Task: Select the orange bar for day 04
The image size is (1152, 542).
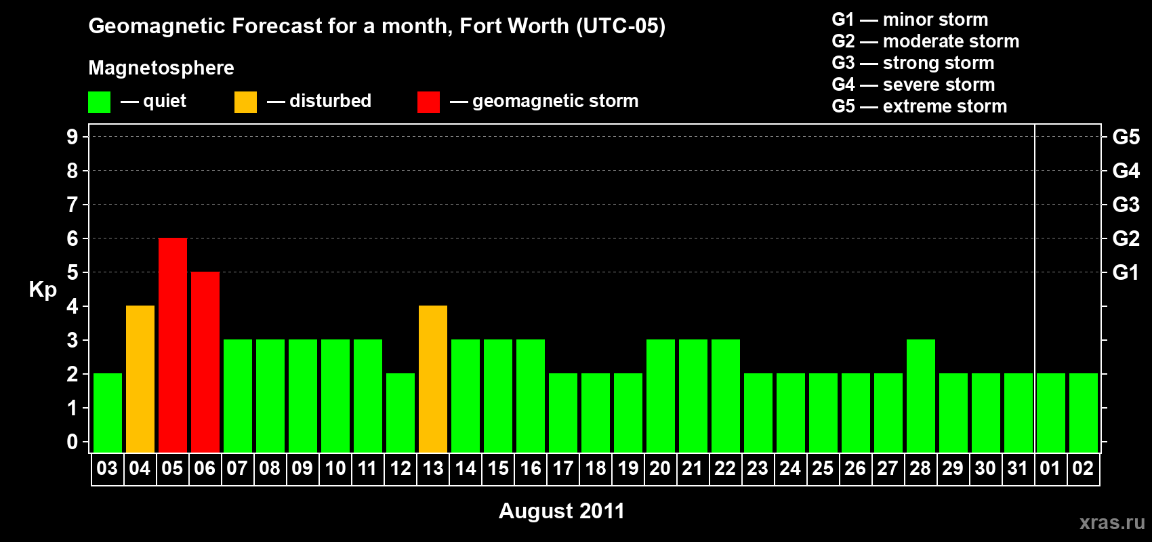Action: coord(140,379)
